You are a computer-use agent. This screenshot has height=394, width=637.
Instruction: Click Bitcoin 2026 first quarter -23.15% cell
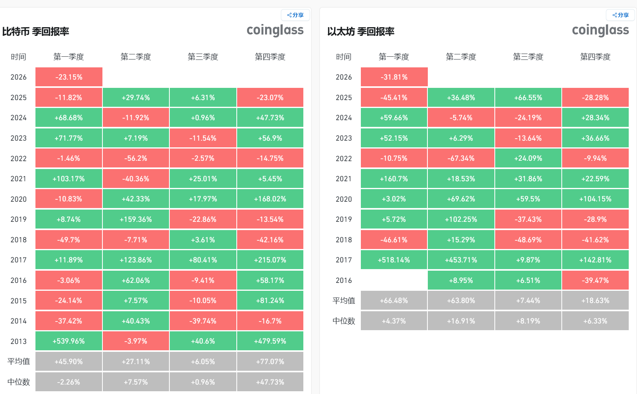tap(69, 77)
